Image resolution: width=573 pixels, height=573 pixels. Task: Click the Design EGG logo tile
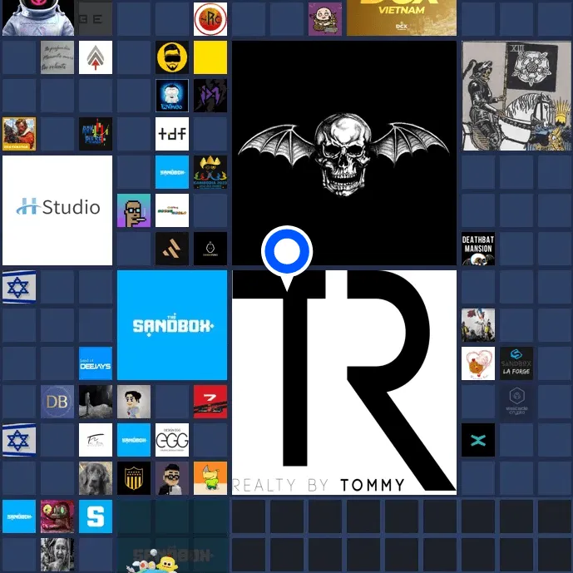click(x=172, y=440)
